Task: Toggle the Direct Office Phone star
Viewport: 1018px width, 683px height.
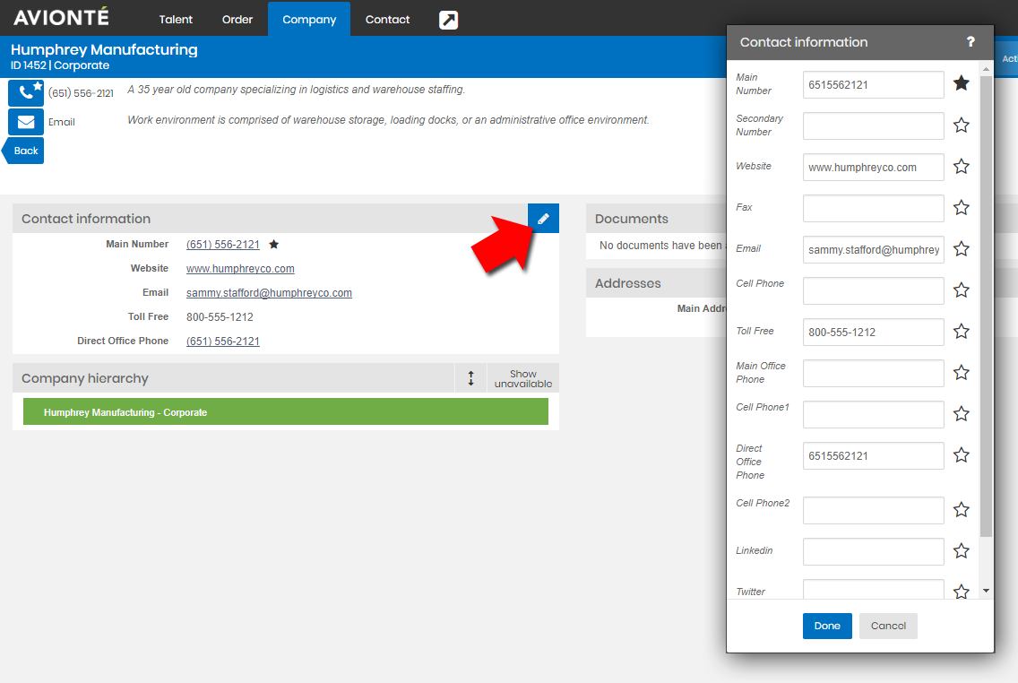Action: coord(962,454)
